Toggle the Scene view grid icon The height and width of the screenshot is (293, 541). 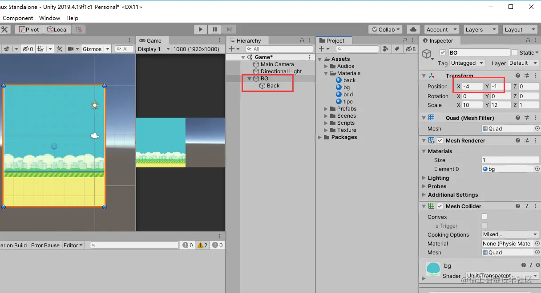coord(40,49)
